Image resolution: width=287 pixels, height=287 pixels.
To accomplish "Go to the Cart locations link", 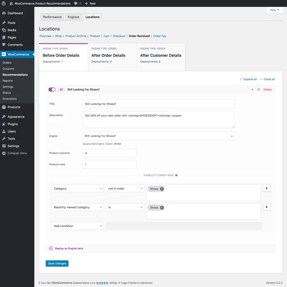I will click(x=106, y=36).
